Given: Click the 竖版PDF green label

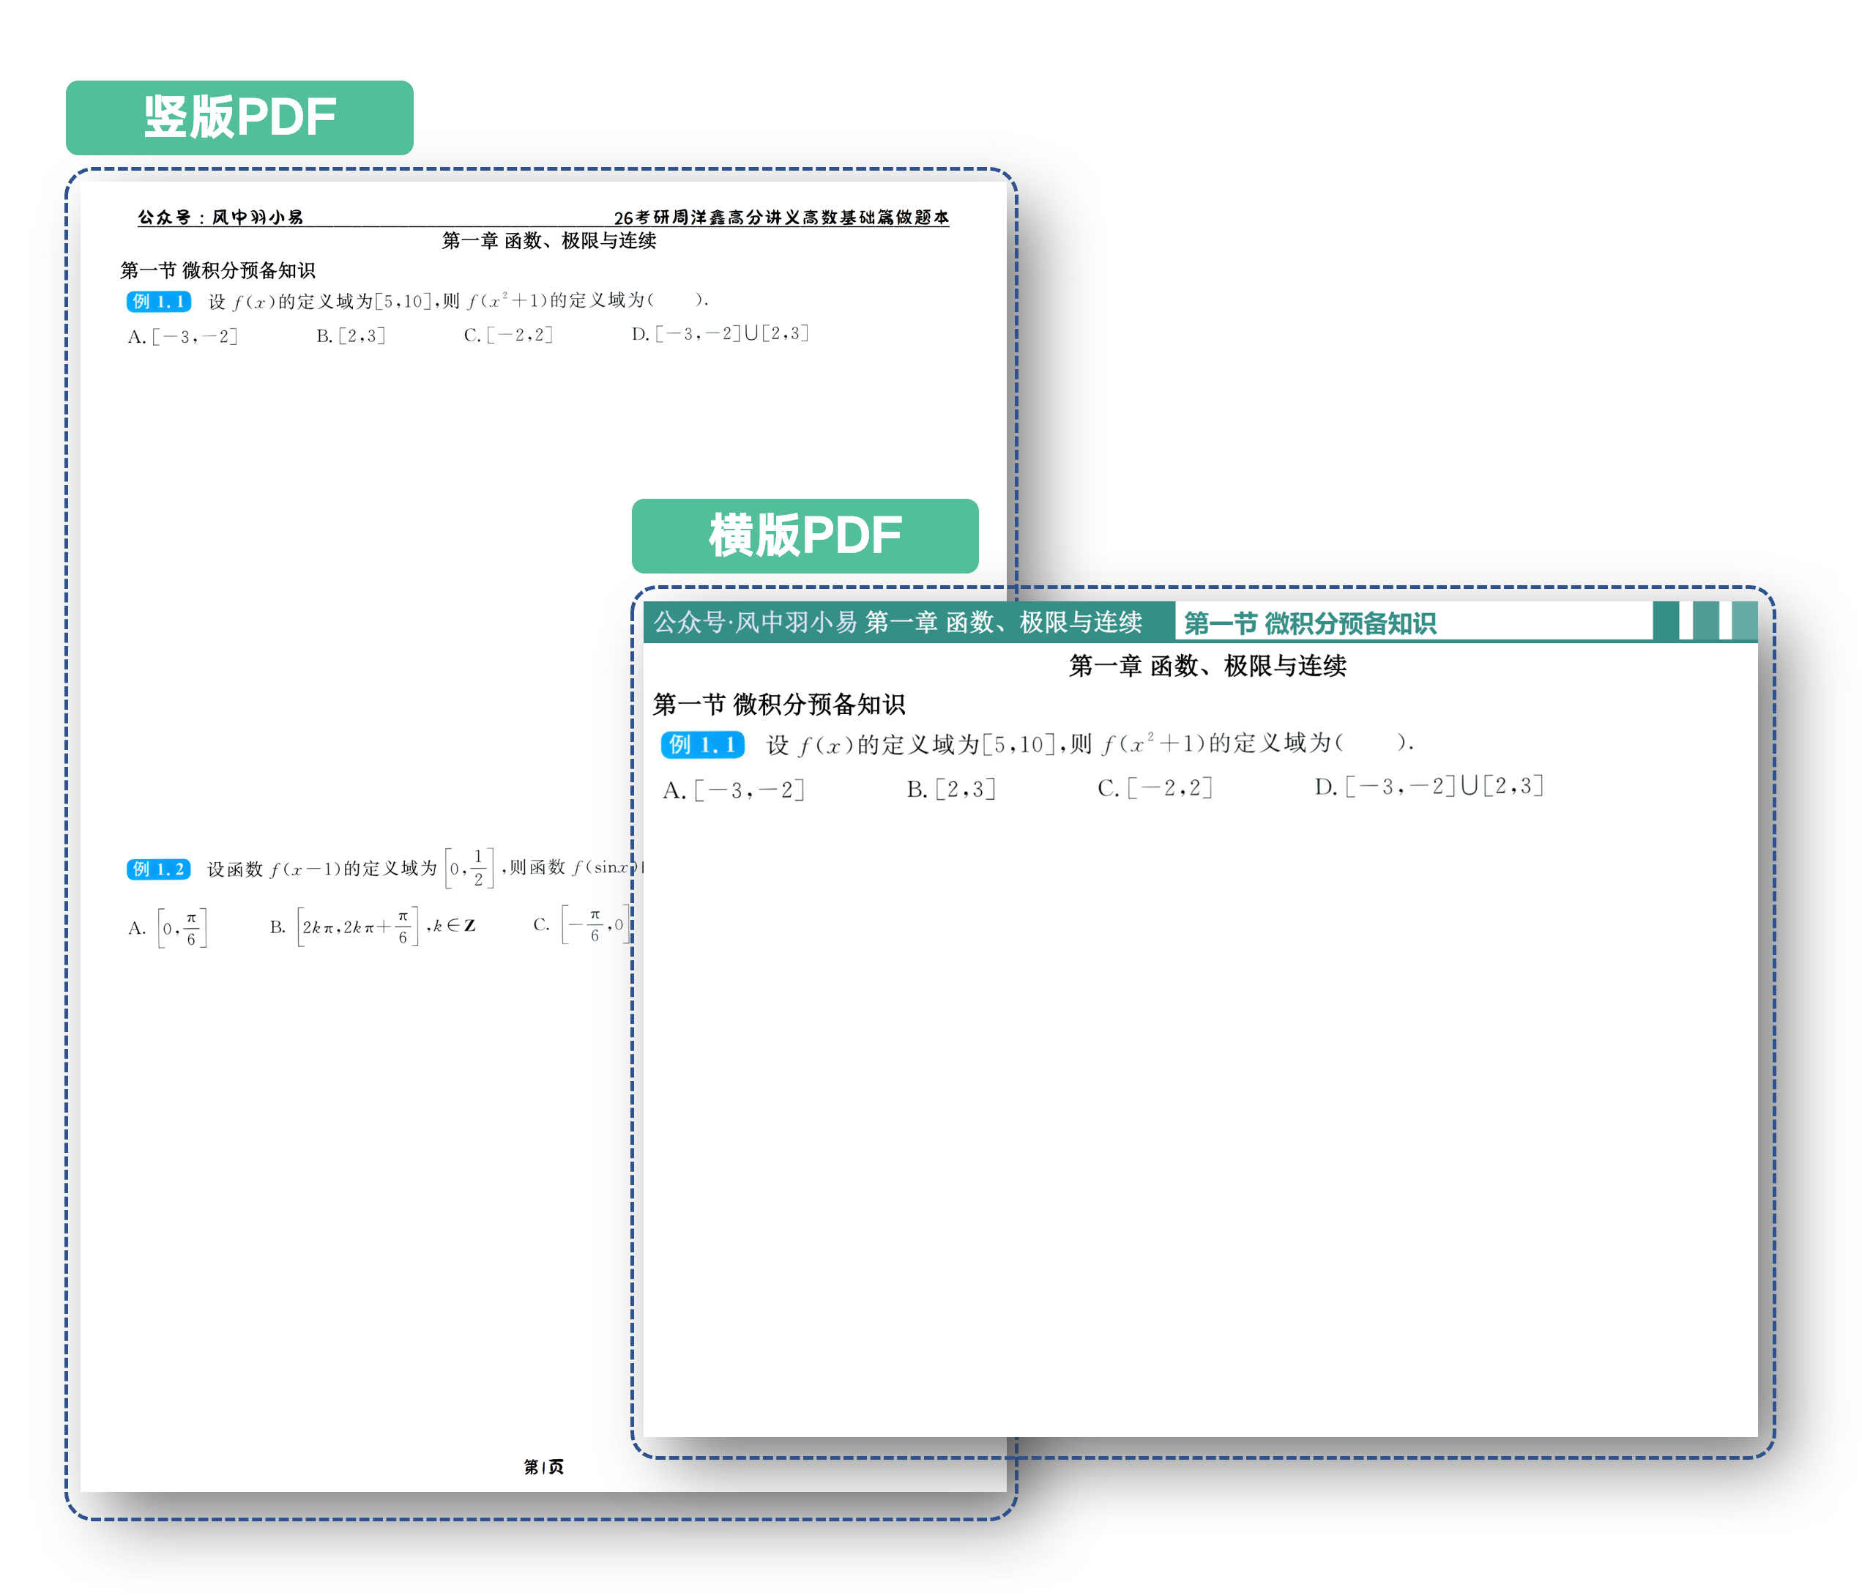Looking at the screenshot, I should [x=239, y=118].
